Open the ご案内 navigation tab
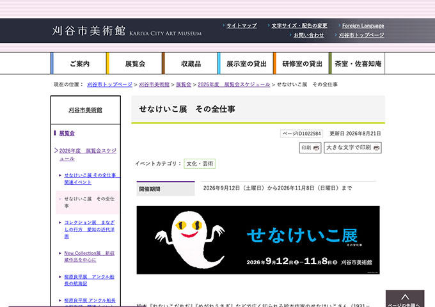Image resolution: width=435 pixels, height=307 pixels. coord(79,63)
